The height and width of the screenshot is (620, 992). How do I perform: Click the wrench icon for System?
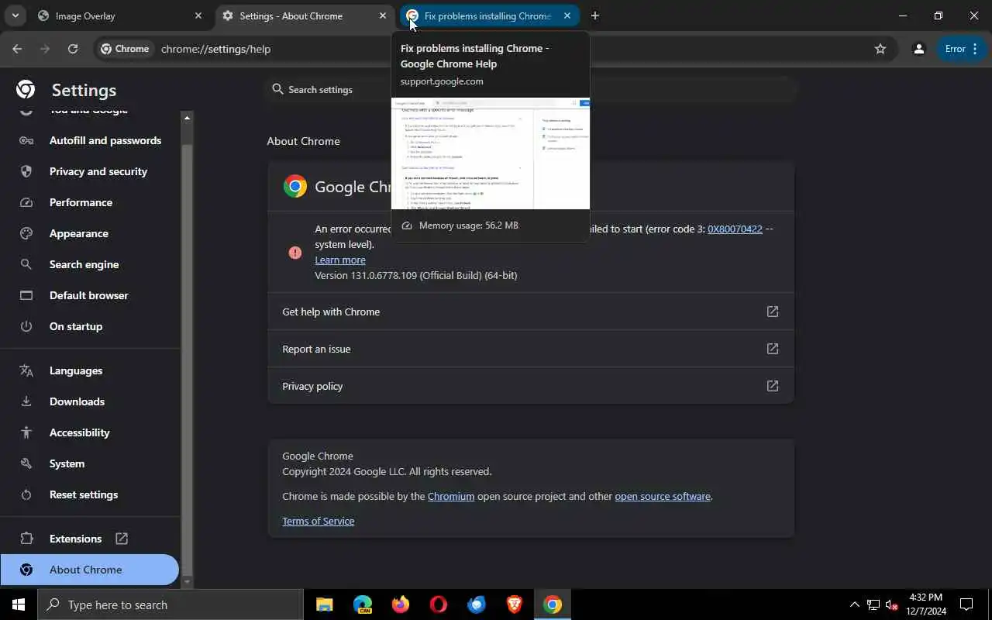pos(26,463)
